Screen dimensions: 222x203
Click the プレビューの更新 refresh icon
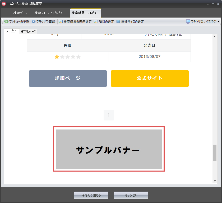[6, 22]
